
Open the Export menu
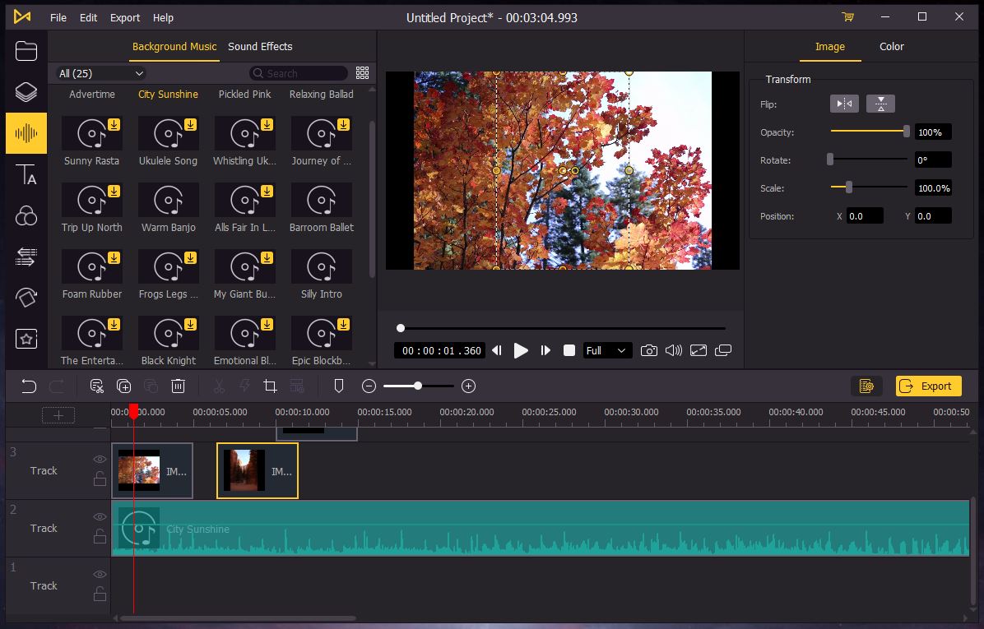(x=125, y=17)
